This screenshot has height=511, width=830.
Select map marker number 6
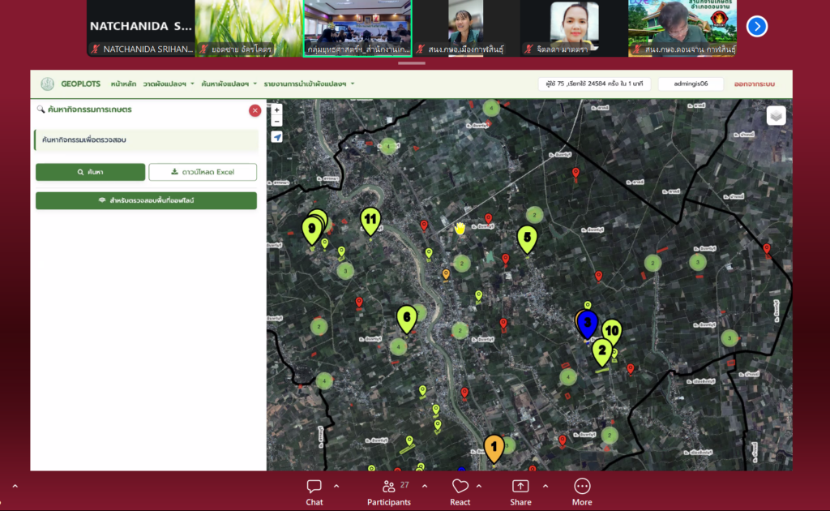pos(407,319)
